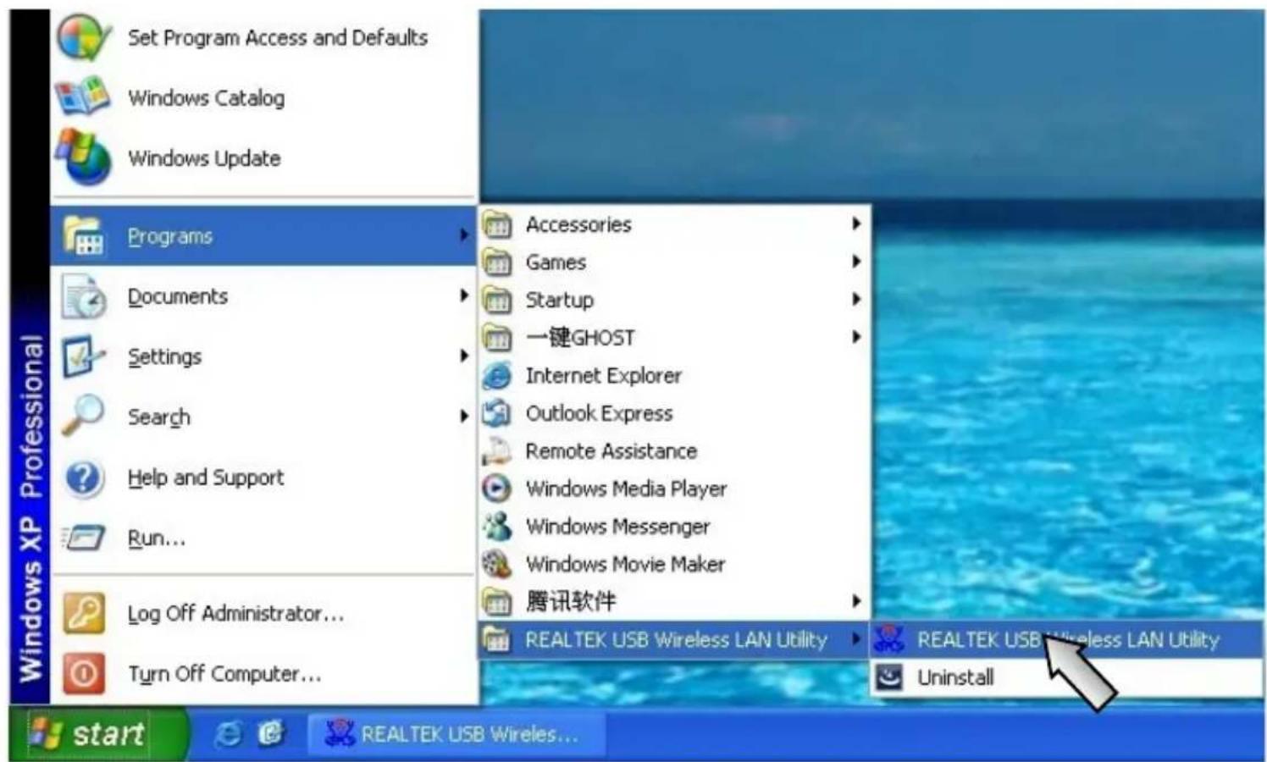
Task: Click the Windows Messenger icon
Action: (497, 526)
